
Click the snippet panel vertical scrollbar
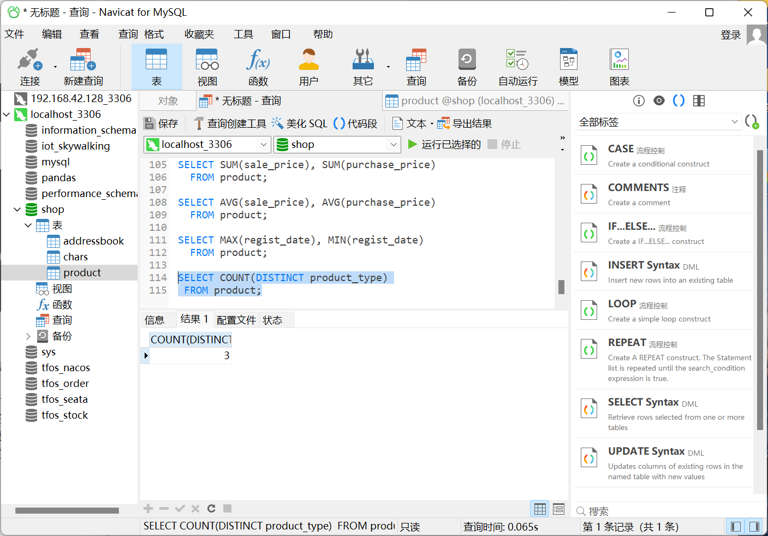click(760, 289)
